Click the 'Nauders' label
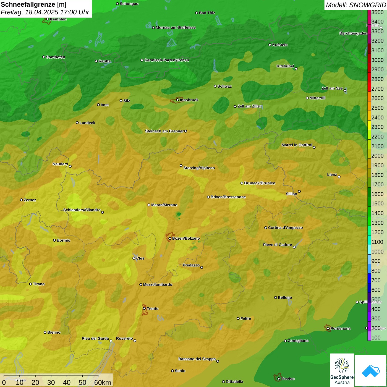 coord(60,164)
